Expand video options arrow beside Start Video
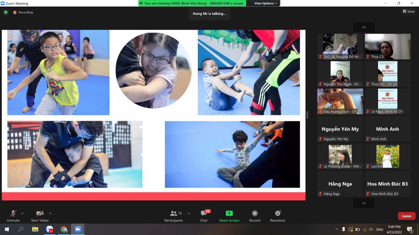Viewport: 419px width, 235px height. click(x=50, y=213)
